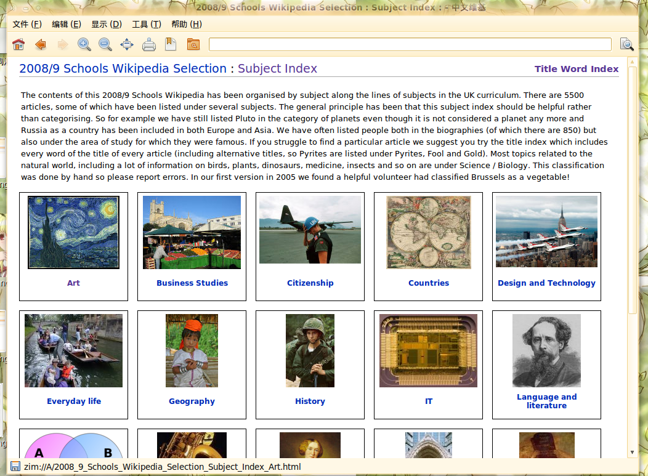Image resolution: width=648 pixels, height=476 pixels.
Task: Open the 工具 (T) menu
Action: point(147,25)
